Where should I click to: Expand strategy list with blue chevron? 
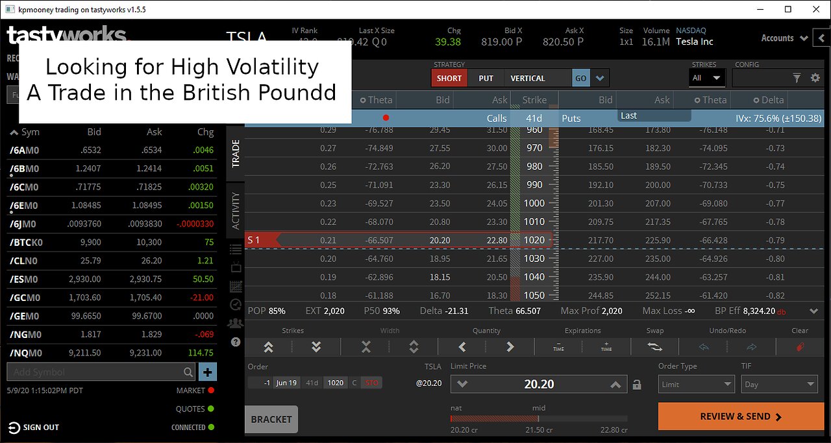(600, 78)
